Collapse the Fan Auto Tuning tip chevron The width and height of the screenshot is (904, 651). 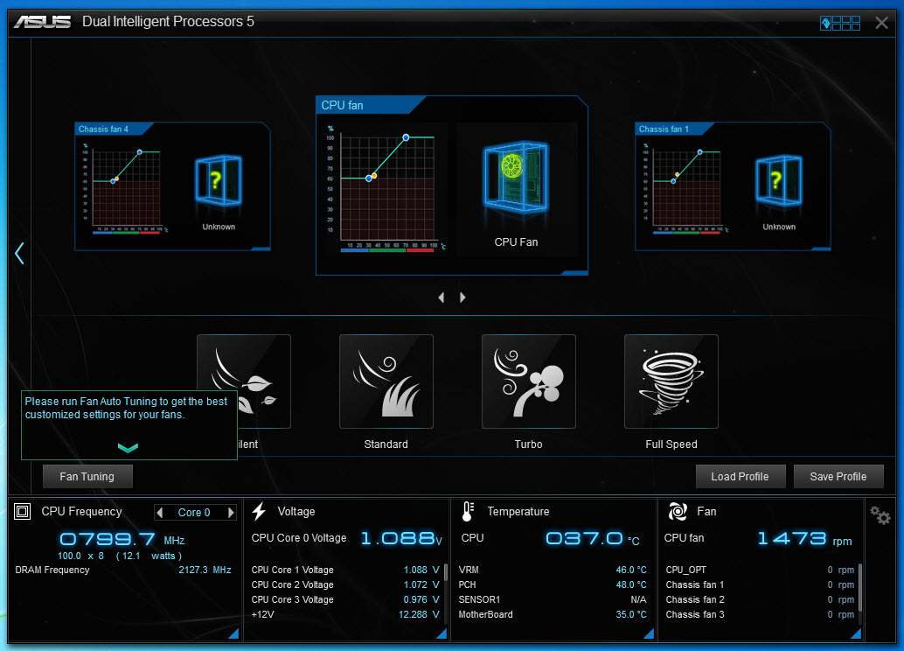(x=128, y=447)
